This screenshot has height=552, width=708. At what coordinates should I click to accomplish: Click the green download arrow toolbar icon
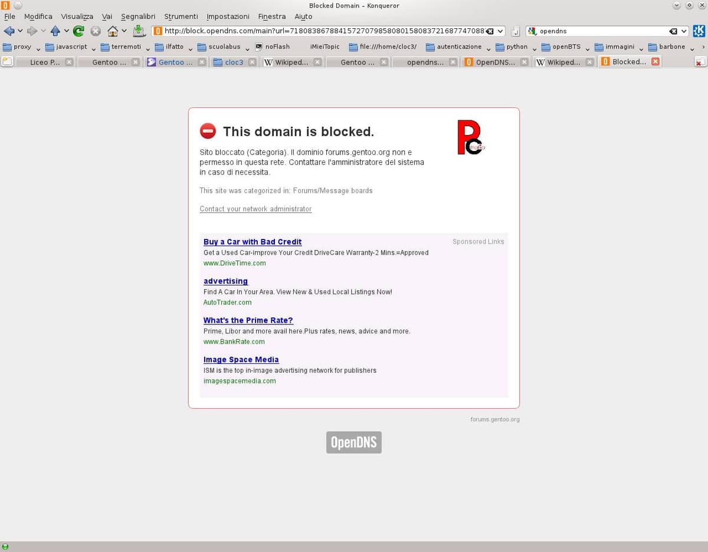pyautogui.click(x=139, y=31)
